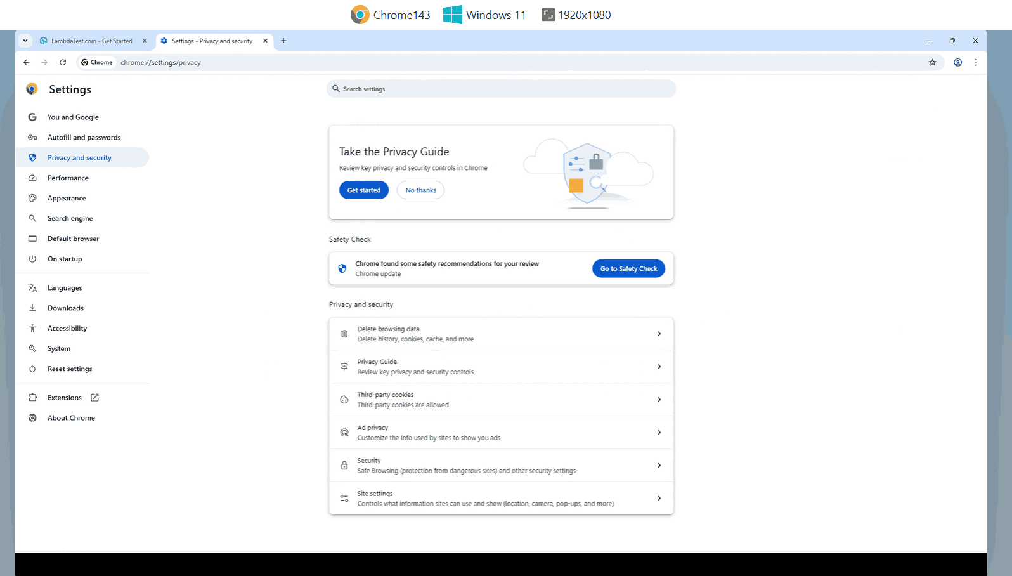The width and height of the screenshot is (1012, 576).
Task: Click 'Third-party cookies are allowed' text
Action: 403,405
